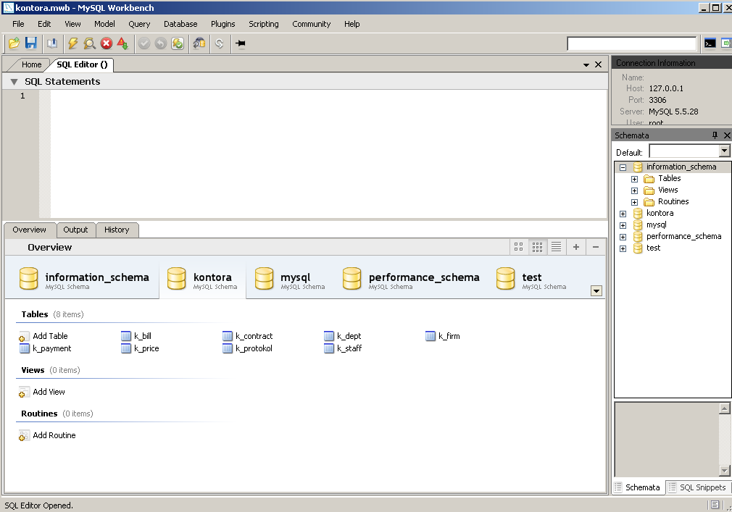The image size is (732, 512).
Task: Collapse the SQL Statements section triangle
Action: (x=14, y=82)
